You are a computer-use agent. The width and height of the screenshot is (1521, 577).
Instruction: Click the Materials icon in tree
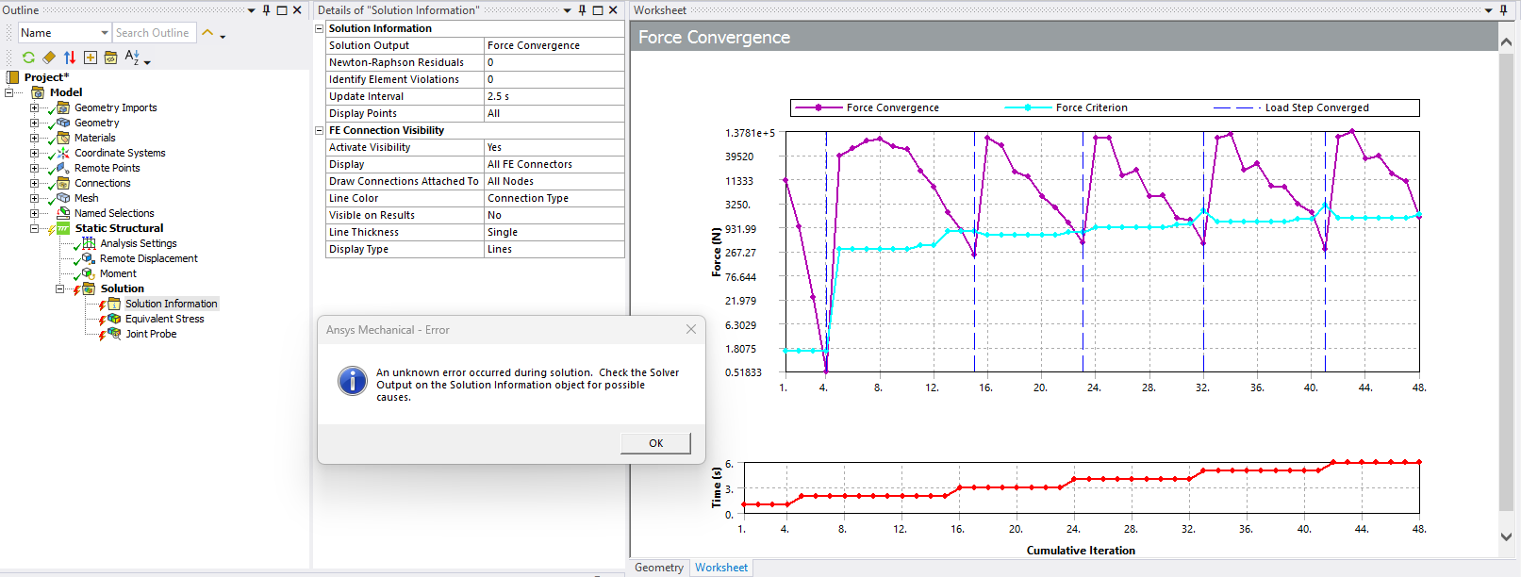[x=63, y=138]
